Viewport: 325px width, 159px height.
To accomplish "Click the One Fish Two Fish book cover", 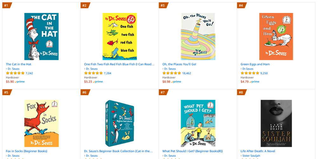I will 120,36.
